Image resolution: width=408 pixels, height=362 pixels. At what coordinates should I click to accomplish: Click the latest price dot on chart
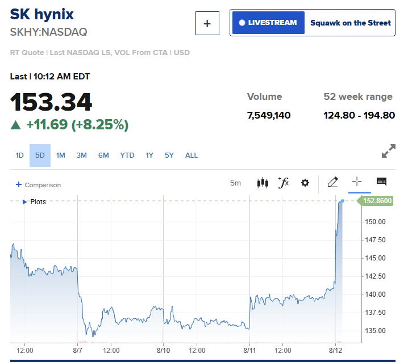pos(343,201)
